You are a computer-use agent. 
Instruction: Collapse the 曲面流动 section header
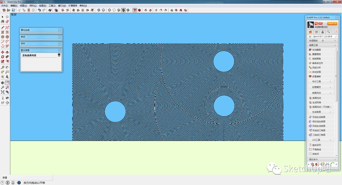[321, 93]
